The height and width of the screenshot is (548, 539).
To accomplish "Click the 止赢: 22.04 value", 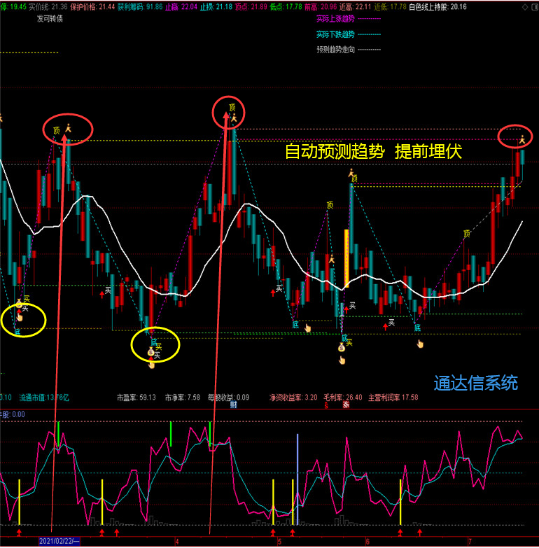I will [181, 6].
